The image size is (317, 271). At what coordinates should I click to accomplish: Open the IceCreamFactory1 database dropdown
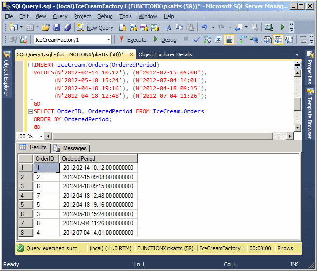point(109,39)
